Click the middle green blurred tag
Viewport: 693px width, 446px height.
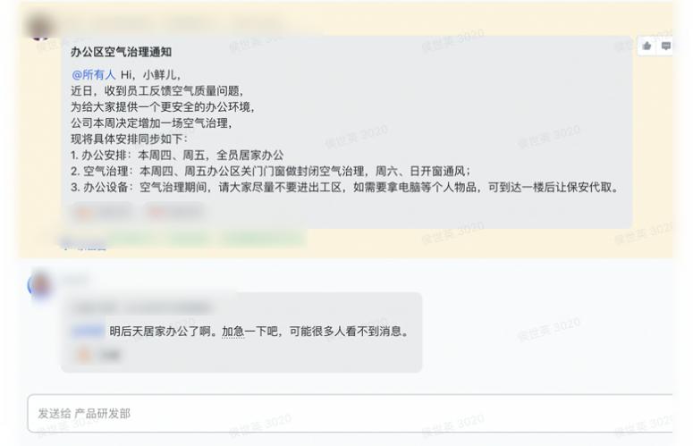coord(190,239)
